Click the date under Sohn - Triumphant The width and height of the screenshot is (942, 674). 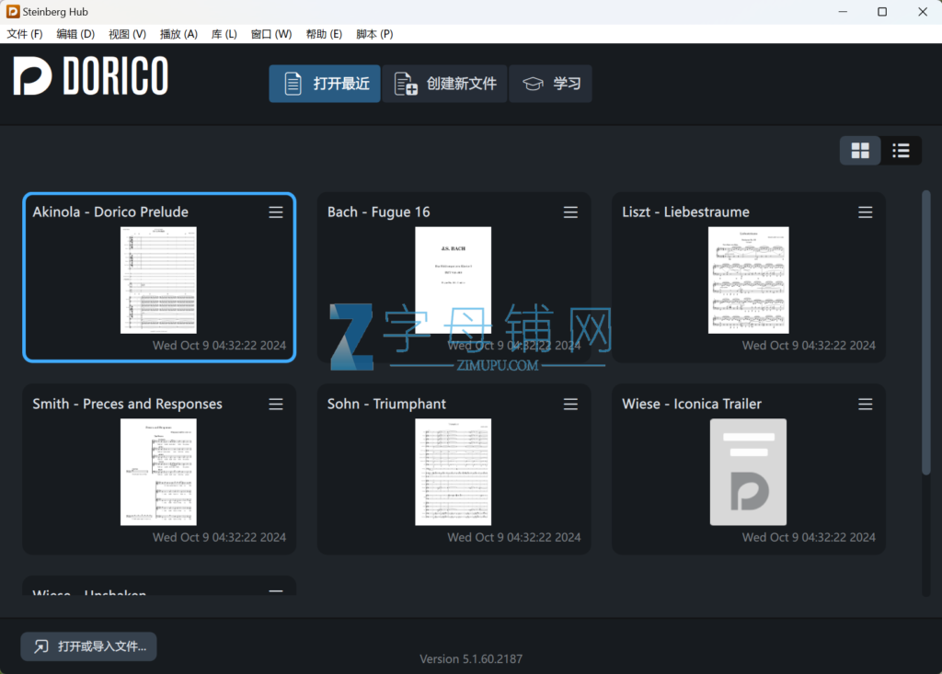tap(513, 538)
